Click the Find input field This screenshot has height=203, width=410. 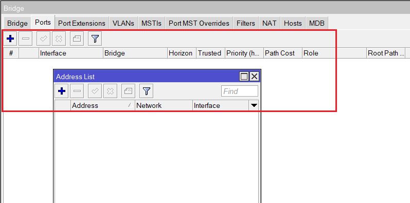point(240,91)
